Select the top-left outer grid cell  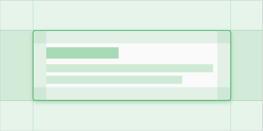[x=17, y=15]
